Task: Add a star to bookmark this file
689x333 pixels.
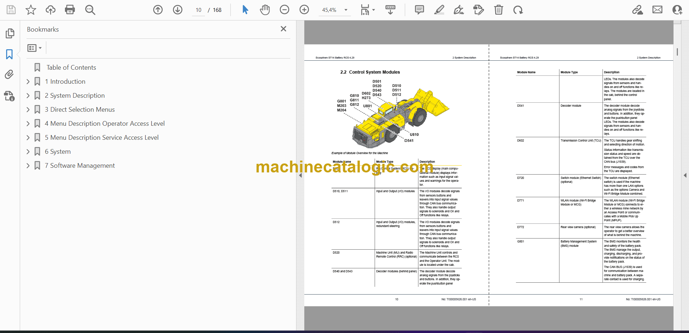Action: (x=31, y=10)
